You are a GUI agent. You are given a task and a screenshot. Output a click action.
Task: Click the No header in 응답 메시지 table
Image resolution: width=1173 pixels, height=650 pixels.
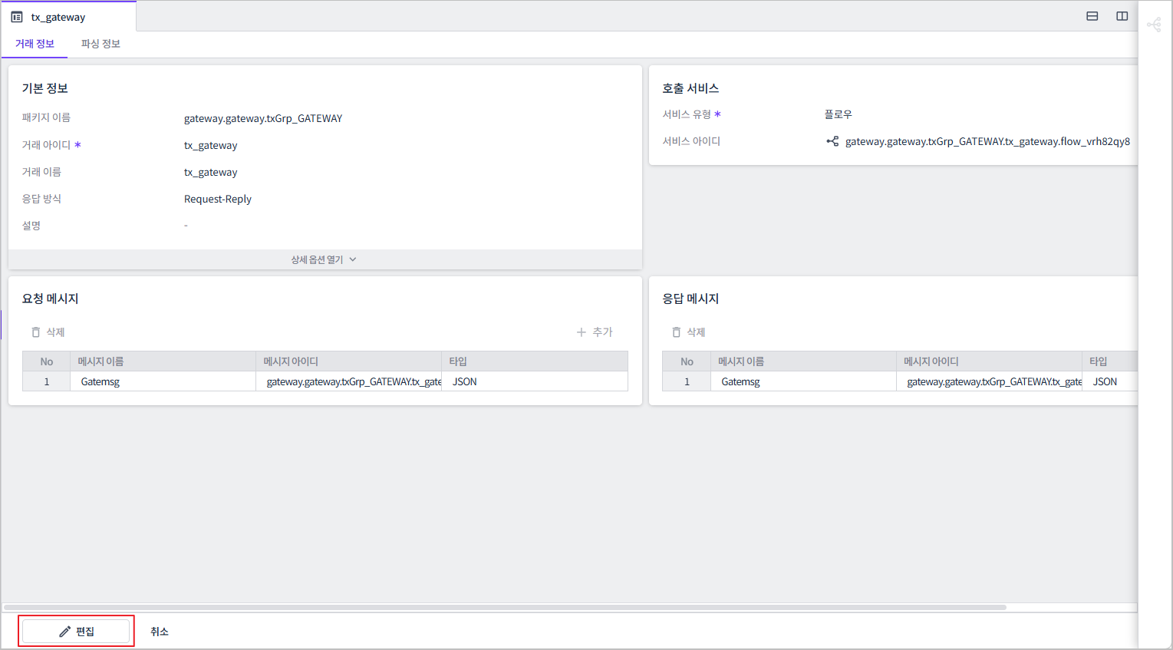[x=687, y=361]
